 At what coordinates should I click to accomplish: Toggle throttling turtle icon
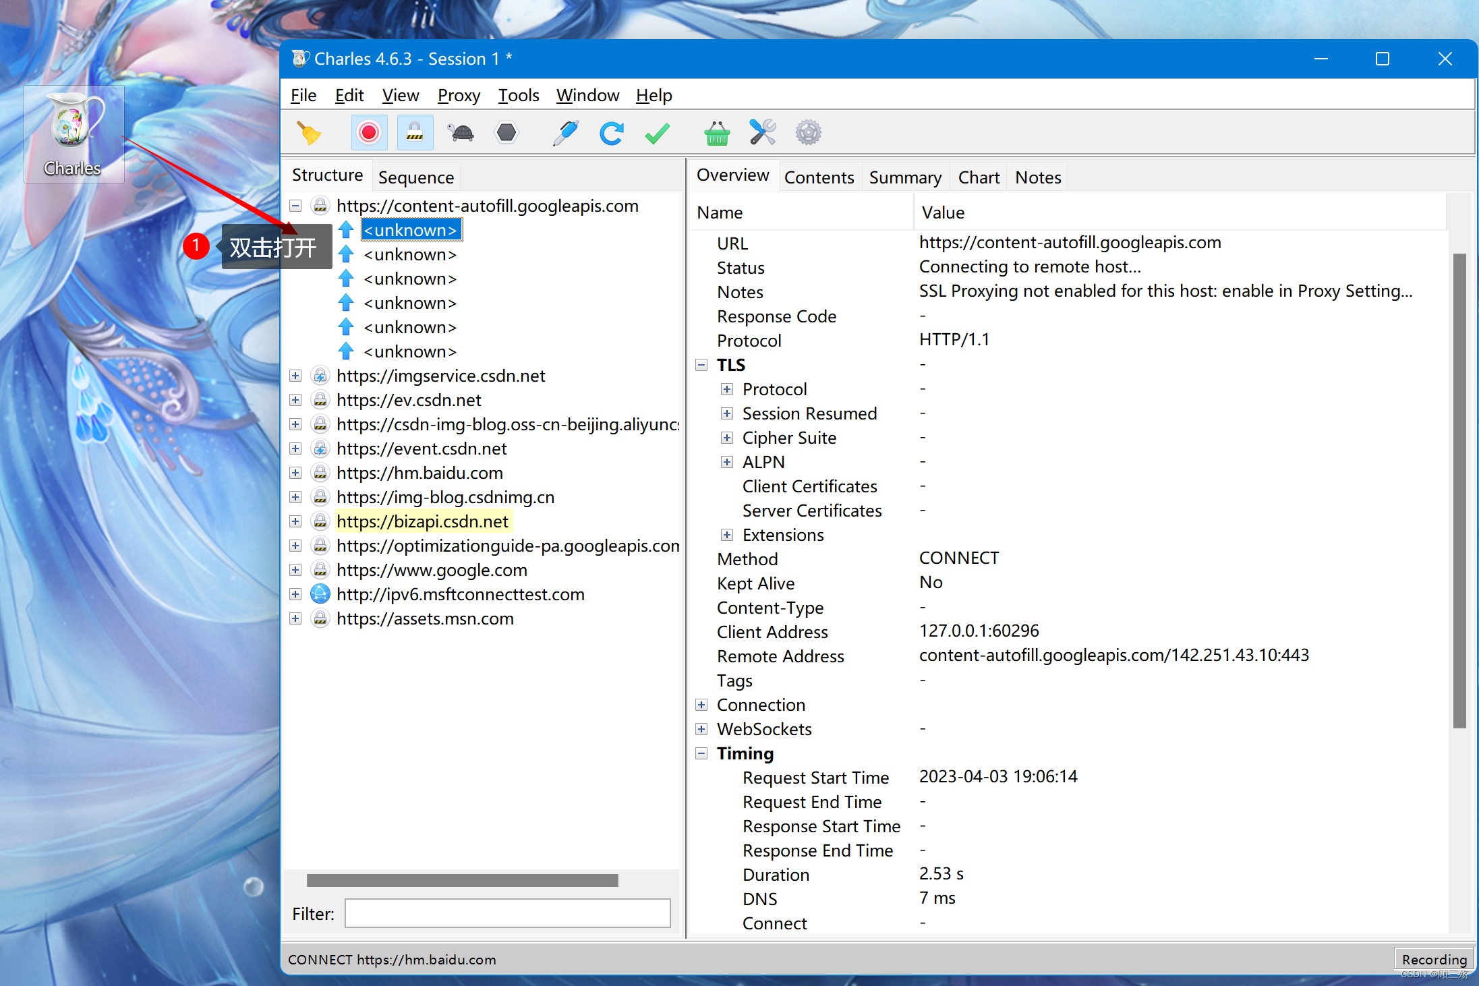pyautogui.click(x=461, y=133)
